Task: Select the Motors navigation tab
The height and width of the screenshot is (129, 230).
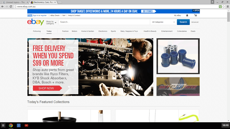Action: (74, 31)
